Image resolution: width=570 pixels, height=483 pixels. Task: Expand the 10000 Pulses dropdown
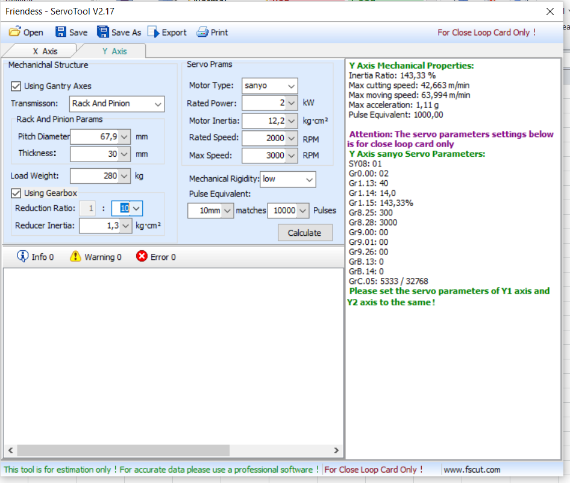[303, 210]
